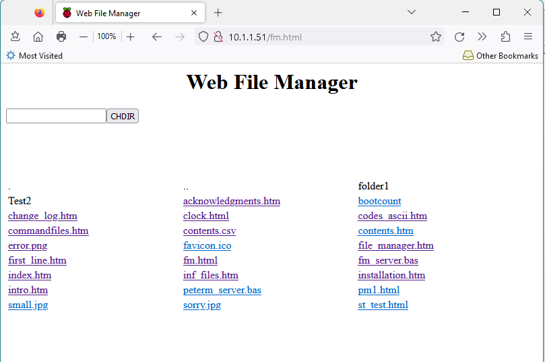The width and height of the screenshot is (545, 362).
Task: Click the address bar showing 10.1.1.51/fm.html
Action: [x=323, y=37]
